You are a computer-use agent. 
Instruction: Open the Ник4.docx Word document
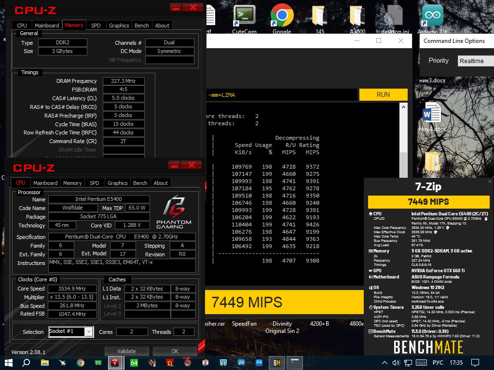coord(432,117)
